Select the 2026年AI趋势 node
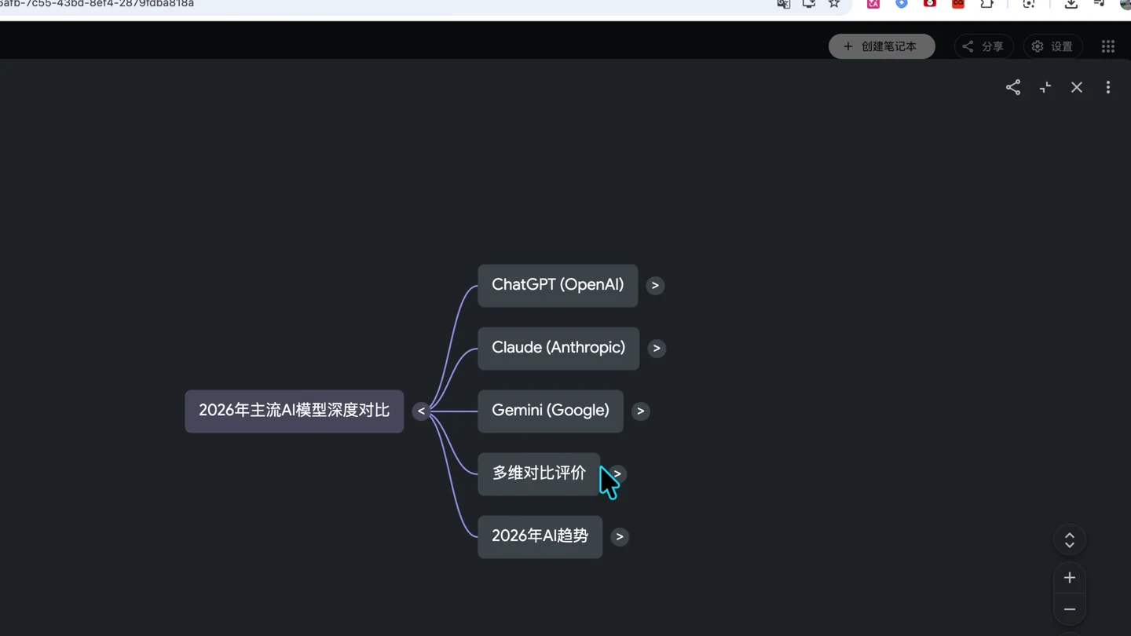The image size is (1131, 636). click(x=540, y=537)
